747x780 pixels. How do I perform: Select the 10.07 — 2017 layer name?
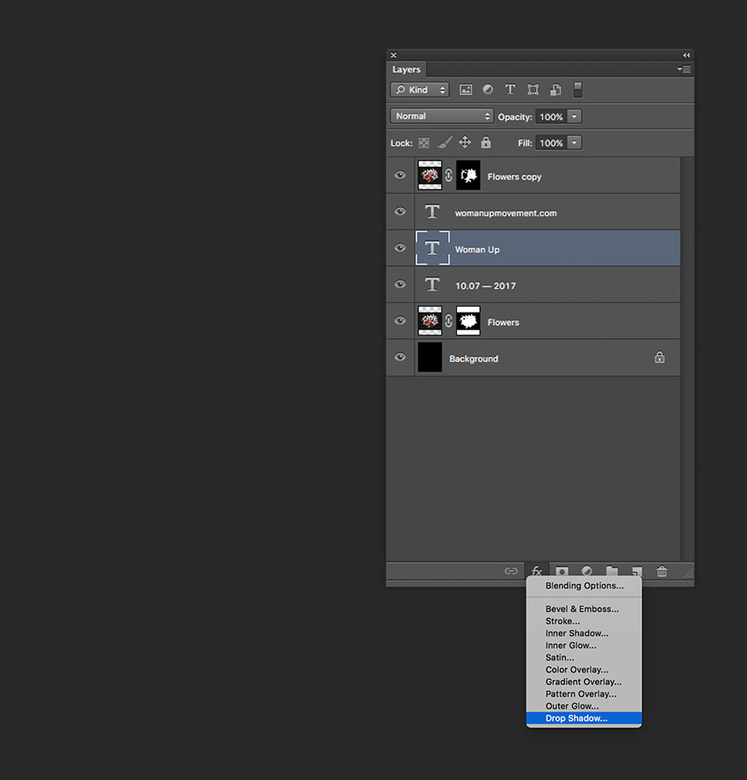(x=485, y=286)
